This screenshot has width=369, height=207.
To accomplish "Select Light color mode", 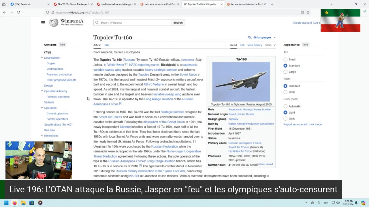I will pos(285,112).
